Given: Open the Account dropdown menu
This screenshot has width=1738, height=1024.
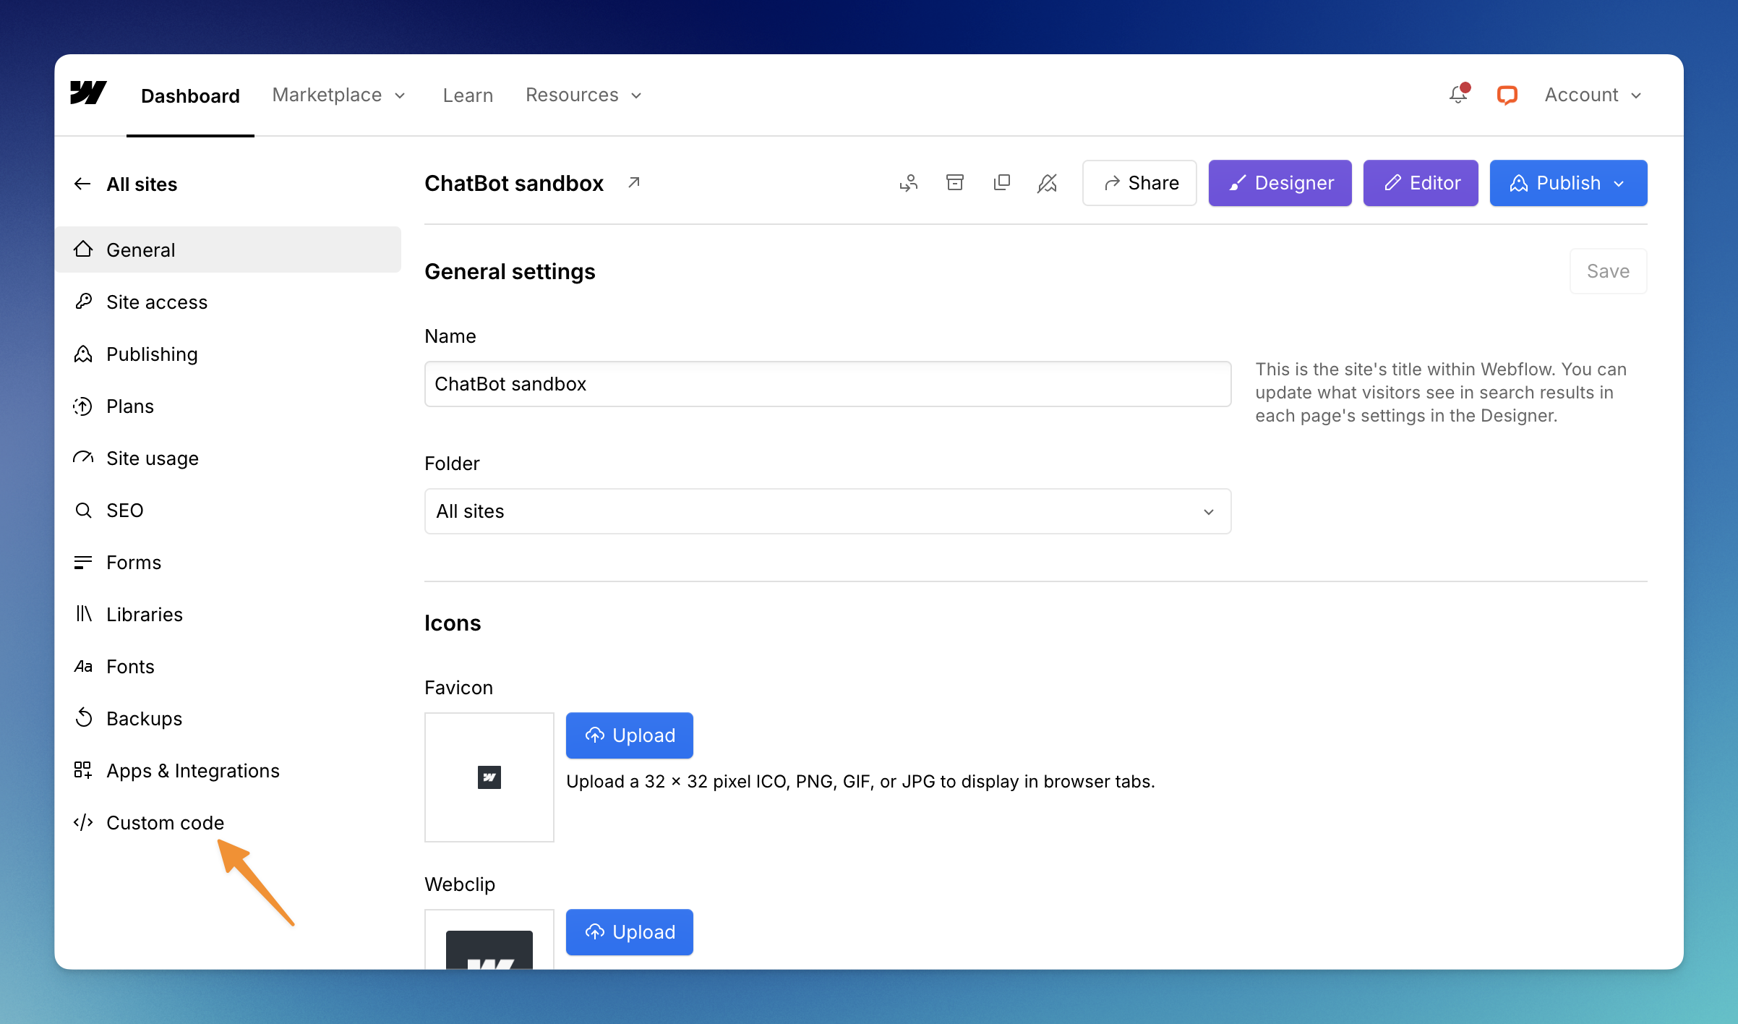Looking at the screenshot, I should [1593, 95].
